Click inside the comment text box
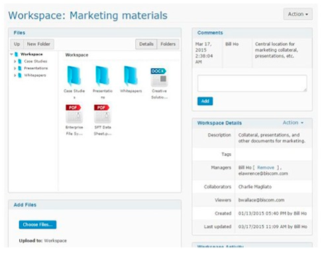 pyautogui.click(x=252, y=83)
